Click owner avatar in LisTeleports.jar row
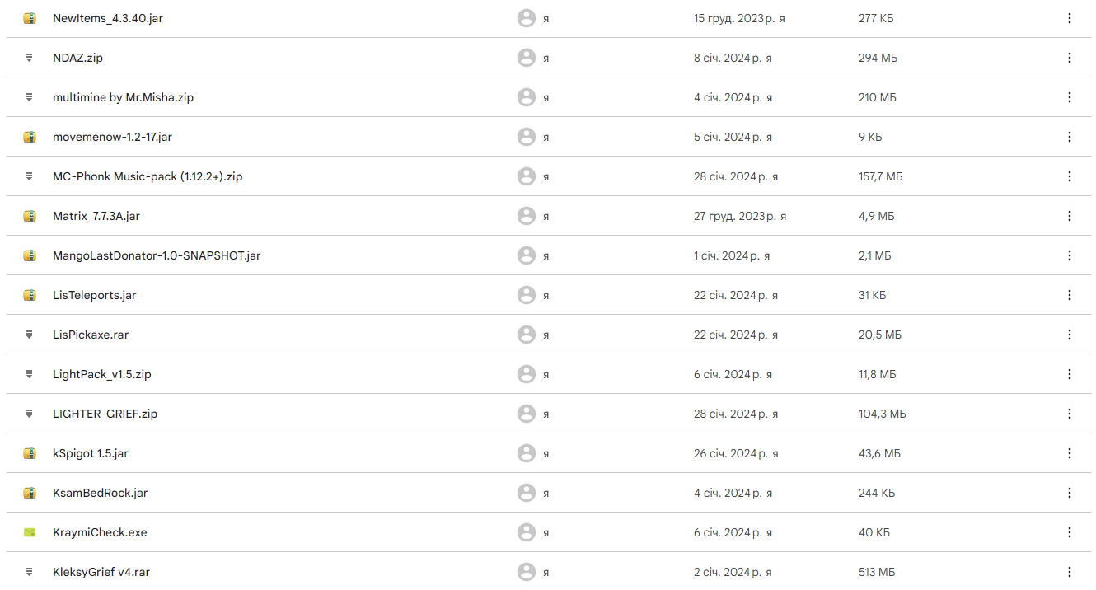The height and width of the screenshot is (590, 1096). tap(527, 295)
